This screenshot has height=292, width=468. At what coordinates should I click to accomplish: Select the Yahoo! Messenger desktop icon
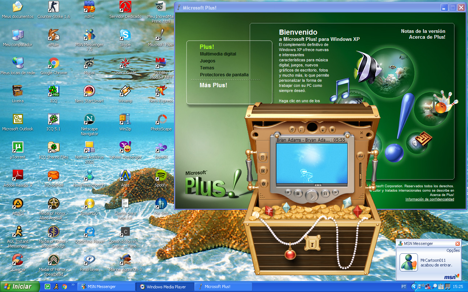[125, 150]
